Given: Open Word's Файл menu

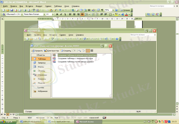Looking at the screenshot, I should point(5,6).
